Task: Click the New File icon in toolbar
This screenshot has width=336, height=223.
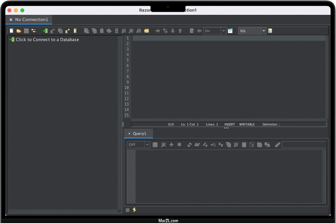Action: point(12,31)
